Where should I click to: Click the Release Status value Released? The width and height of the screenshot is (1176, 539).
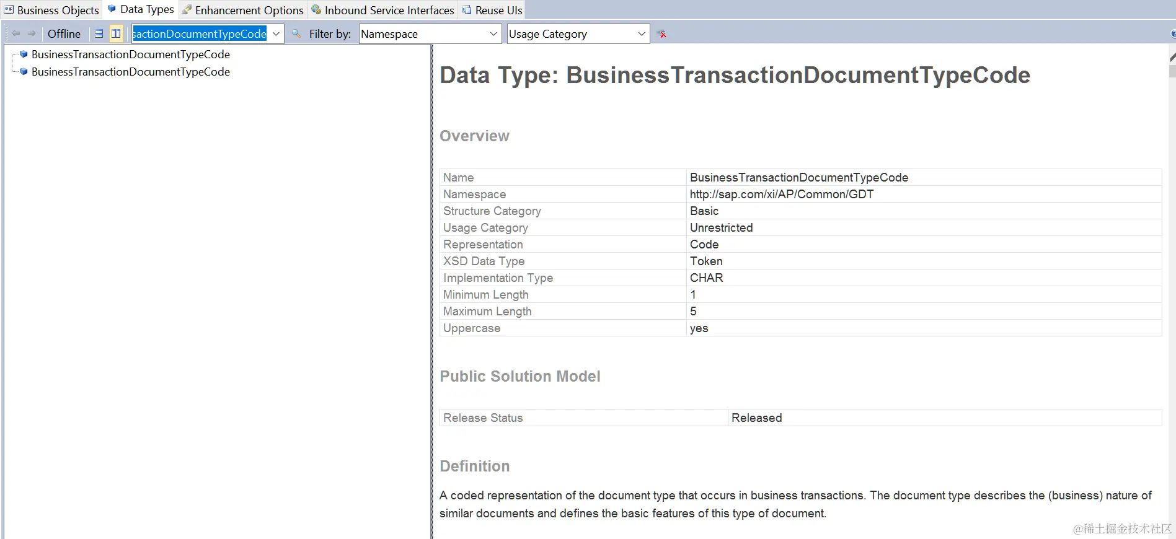(756, 418)
